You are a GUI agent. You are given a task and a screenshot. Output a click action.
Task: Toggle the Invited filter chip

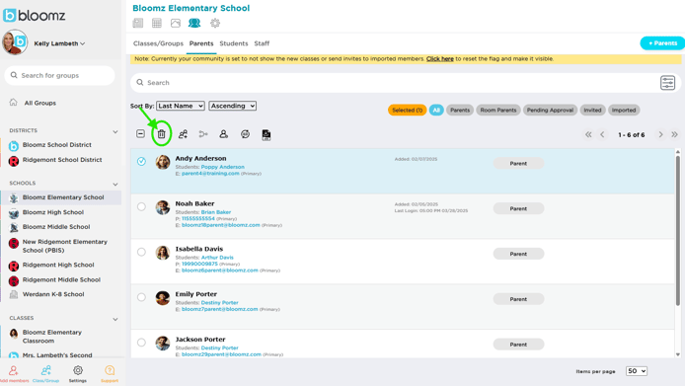coord(592,111)
